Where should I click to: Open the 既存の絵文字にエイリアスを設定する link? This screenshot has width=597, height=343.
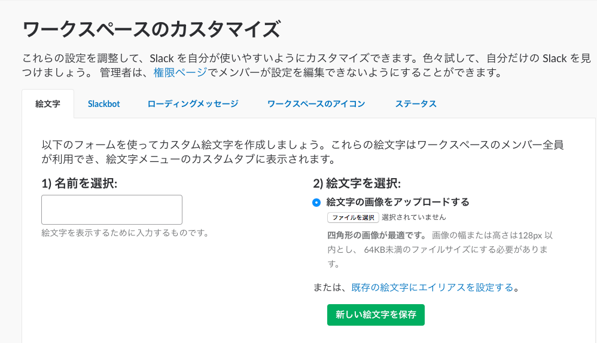click(x=432, y=287)
